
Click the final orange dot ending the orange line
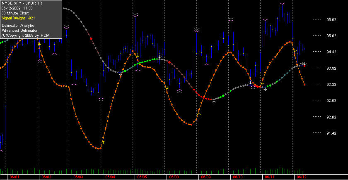pyautogui.click(x=304, y=85)
